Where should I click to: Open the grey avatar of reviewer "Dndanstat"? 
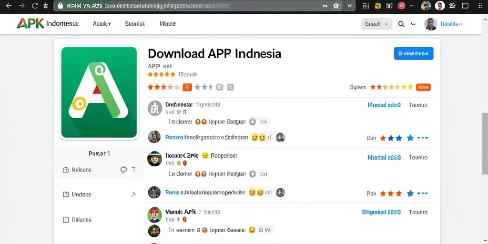[155, 108]
